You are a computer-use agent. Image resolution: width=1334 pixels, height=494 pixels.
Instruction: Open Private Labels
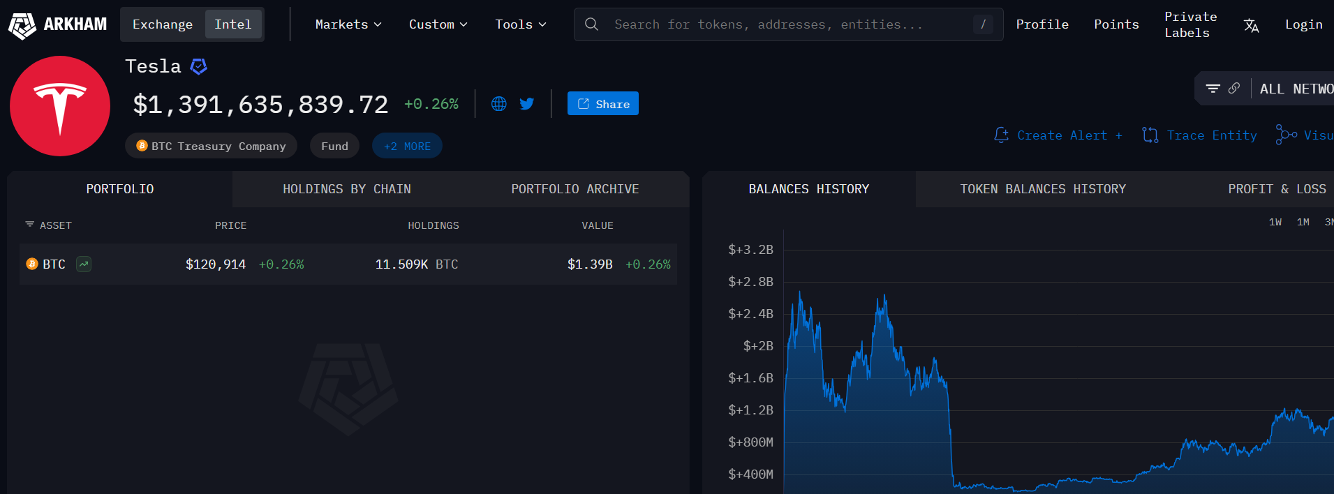[x=1190, y=24]
